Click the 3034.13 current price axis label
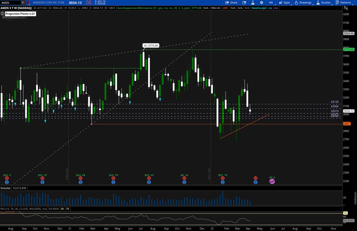The image size is (357, 231). pyautogui.click(x=348, y=111)
